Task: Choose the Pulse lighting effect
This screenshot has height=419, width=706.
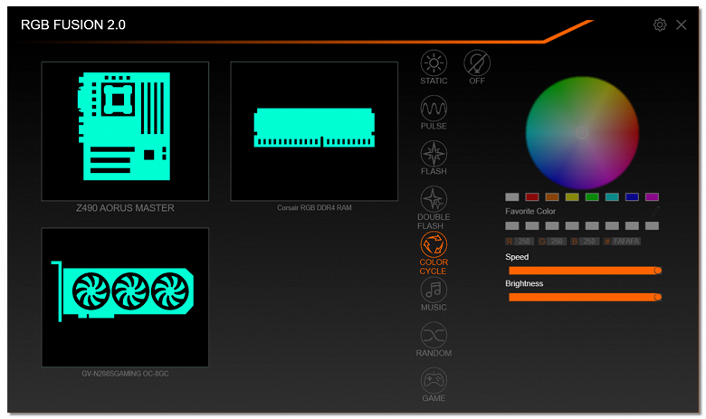Action: coord(434,109)
